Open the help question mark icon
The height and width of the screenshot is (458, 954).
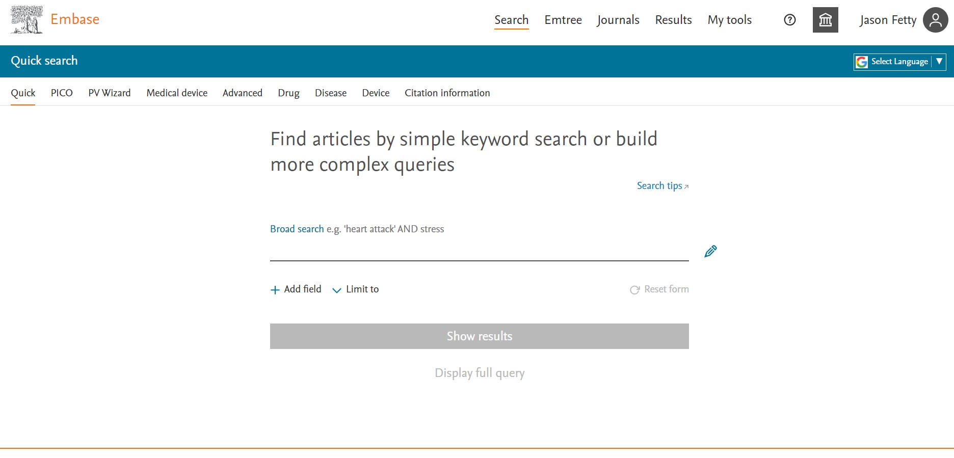(x=789, y=20)
